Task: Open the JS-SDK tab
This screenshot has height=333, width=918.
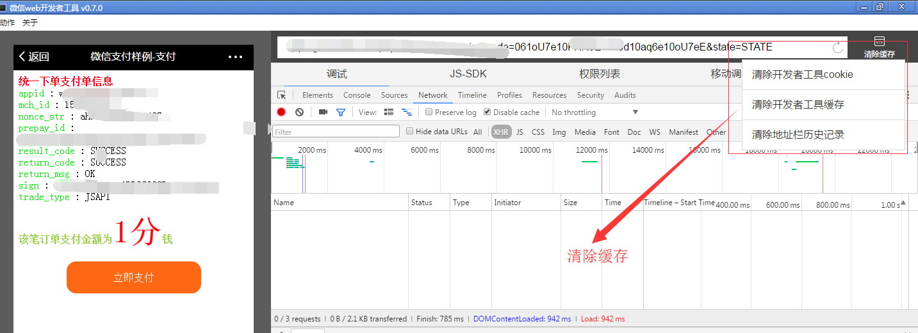Action: pyautogui.click(x=468, y=74)
